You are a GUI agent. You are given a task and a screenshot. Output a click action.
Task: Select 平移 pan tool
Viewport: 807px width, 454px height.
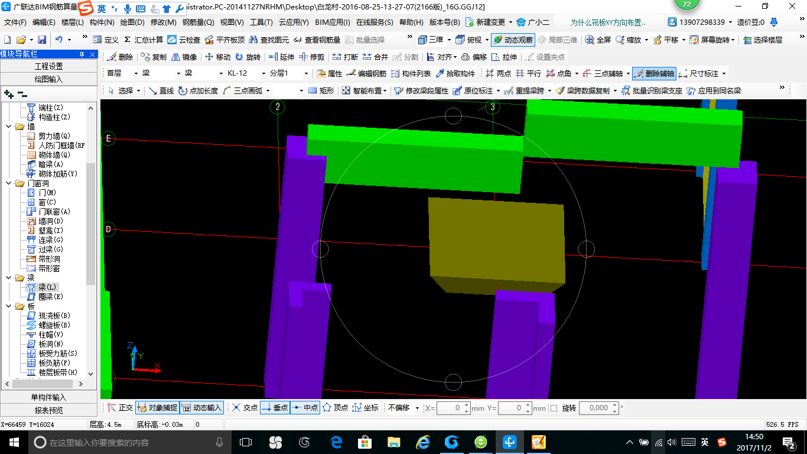point(665,40)
